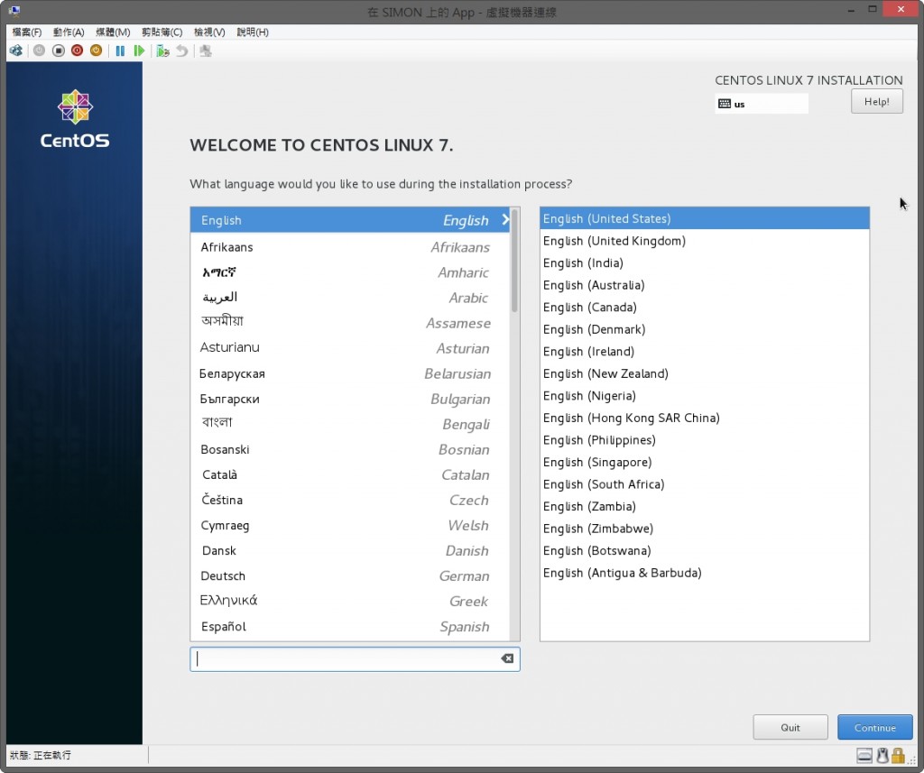Open the 檔案(F) menu
This screenshot has height=773, width=924.
tap(26, 32)
